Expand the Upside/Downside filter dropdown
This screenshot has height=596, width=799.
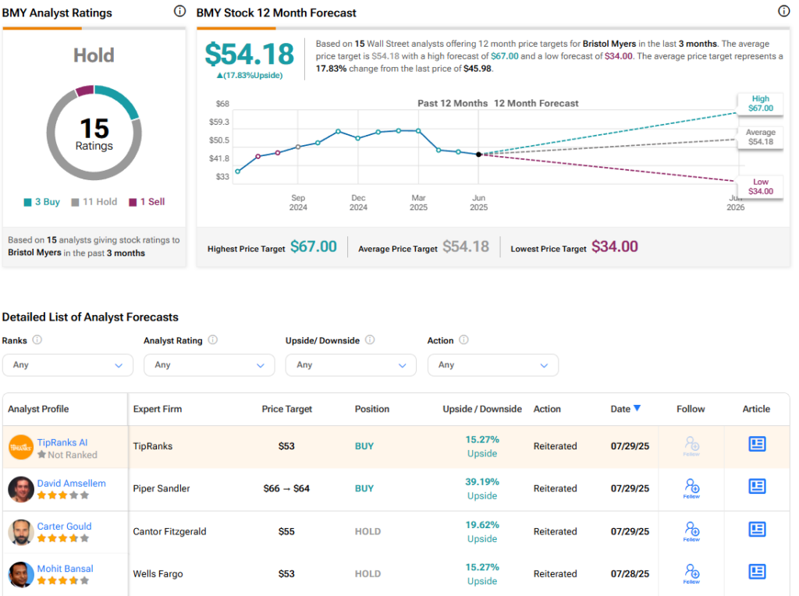tap(351, 365)
